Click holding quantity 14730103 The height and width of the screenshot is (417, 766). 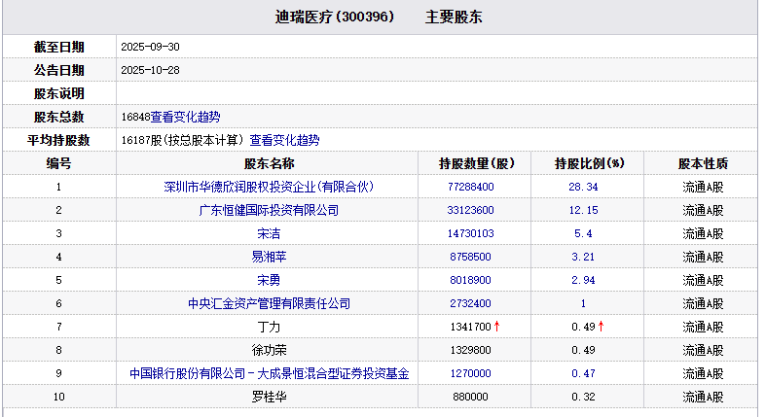pos(471,233)
